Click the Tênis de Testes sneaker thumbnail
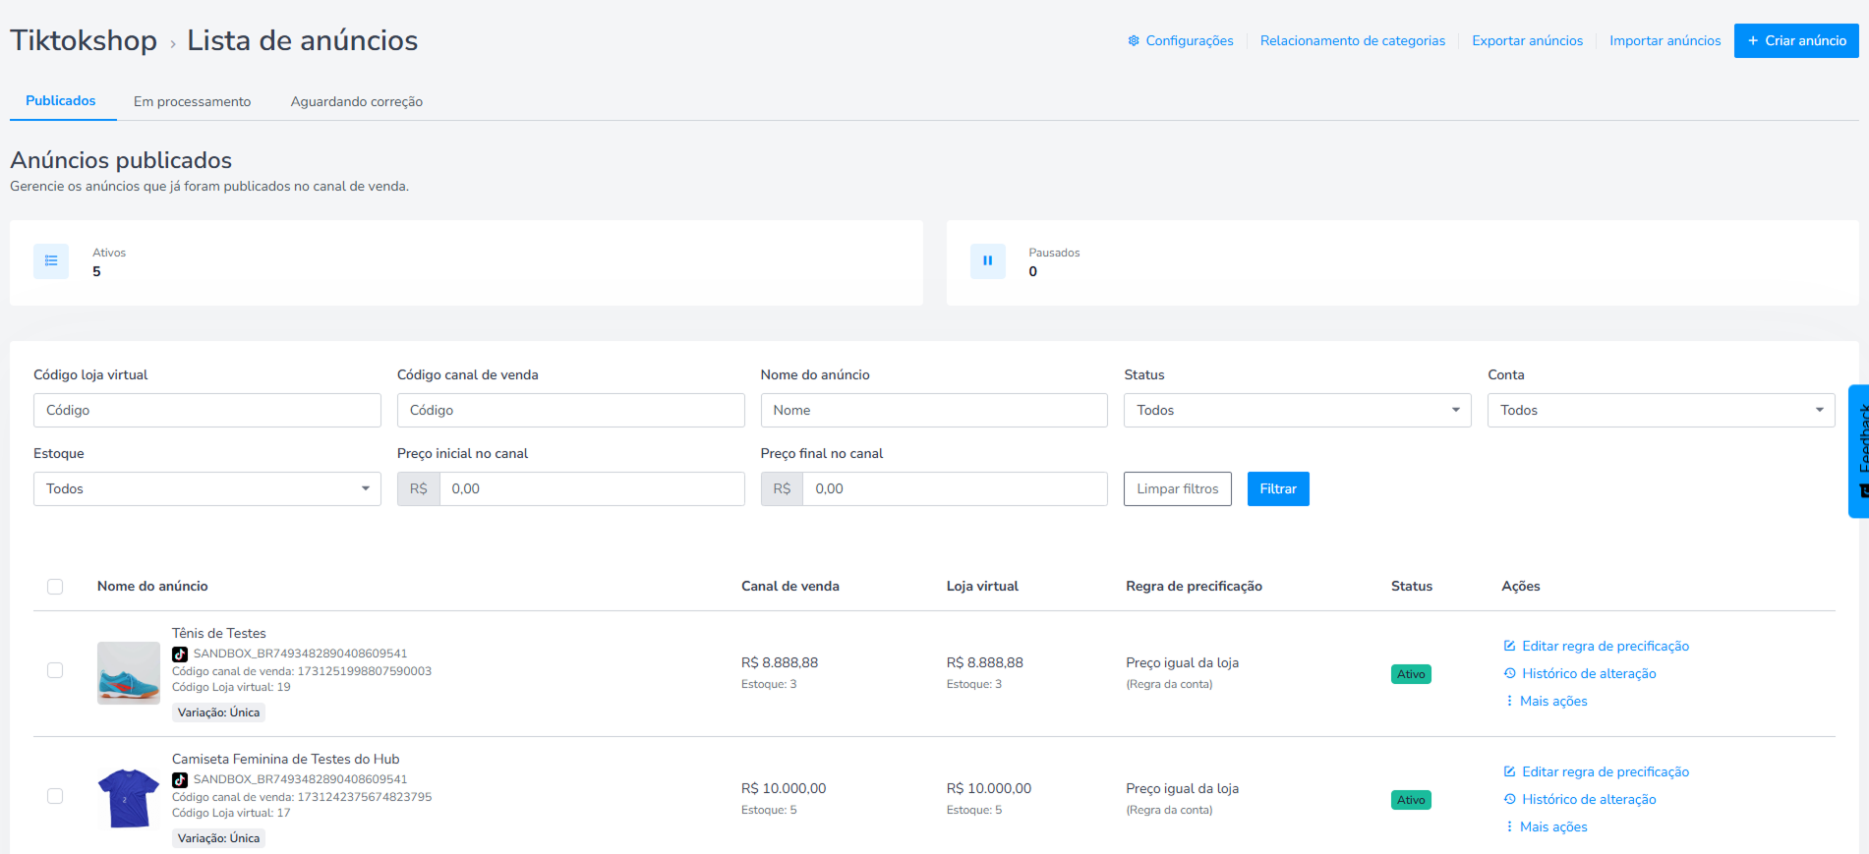This screenshot has width=1869, height=854. (x=129, y=673)
